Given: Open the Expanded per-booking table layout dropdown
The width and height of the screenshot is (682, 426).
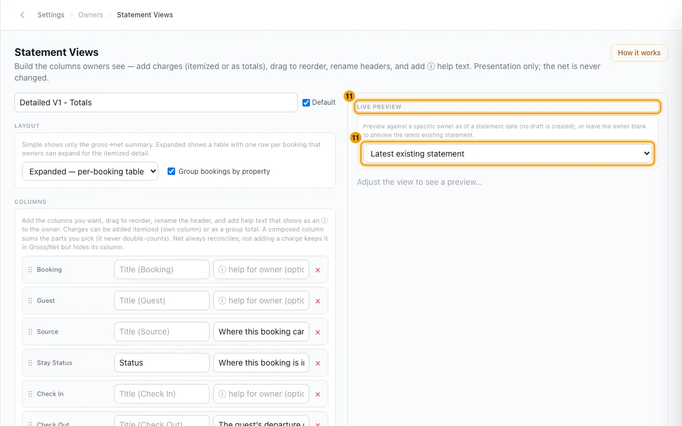Looking at the screenshot, I should click(90, 172).
